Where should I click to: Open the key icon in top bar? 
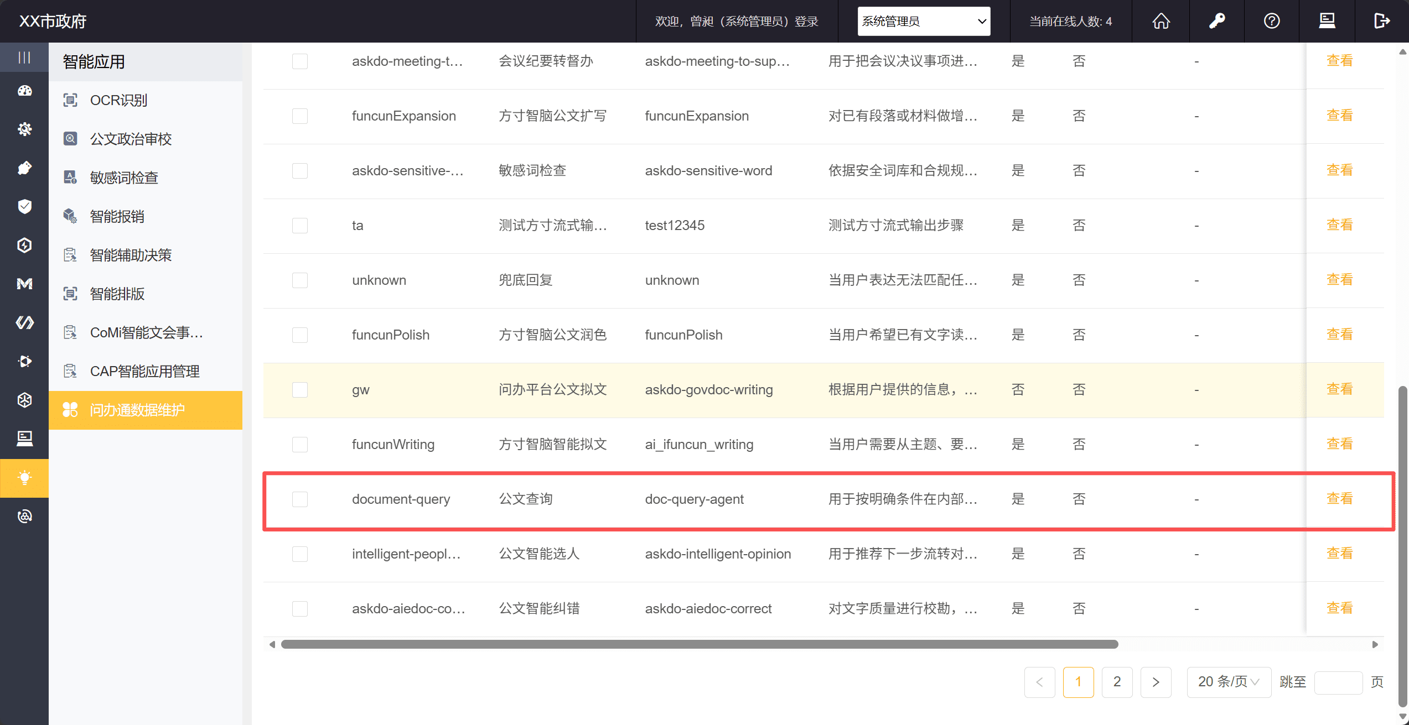pos(1216,21)
